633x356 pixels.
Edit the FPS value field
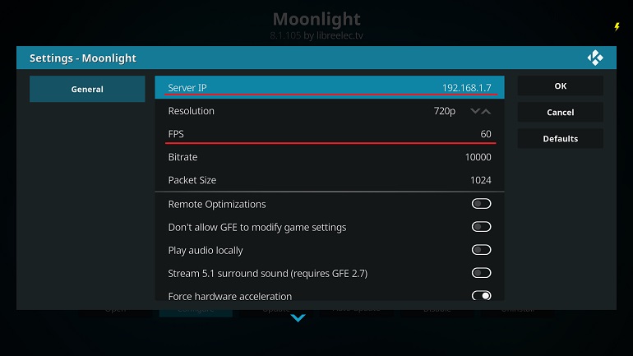point(330,133)
